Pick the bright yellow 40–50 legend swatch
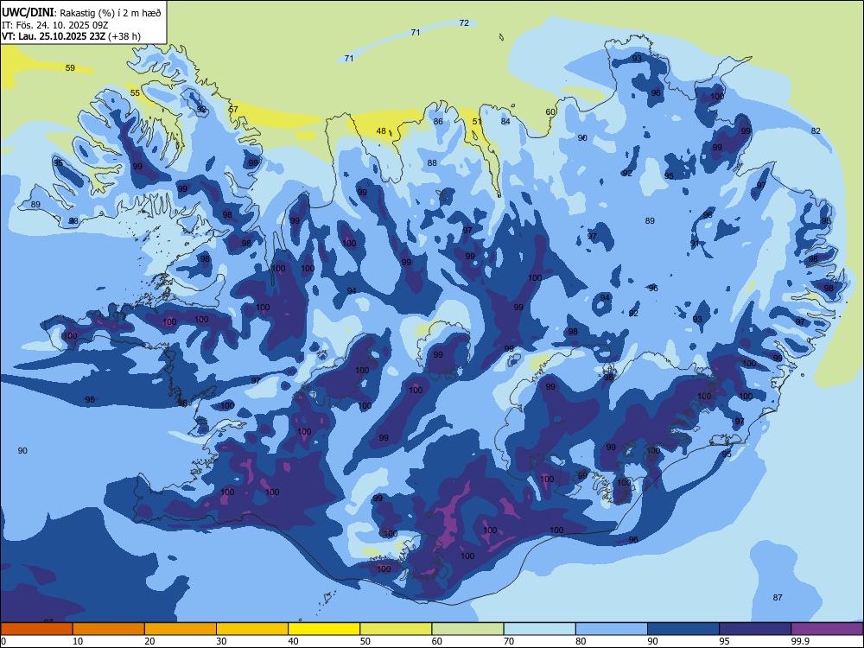Viewport: 864px width, 648px height. click(324, 629)
